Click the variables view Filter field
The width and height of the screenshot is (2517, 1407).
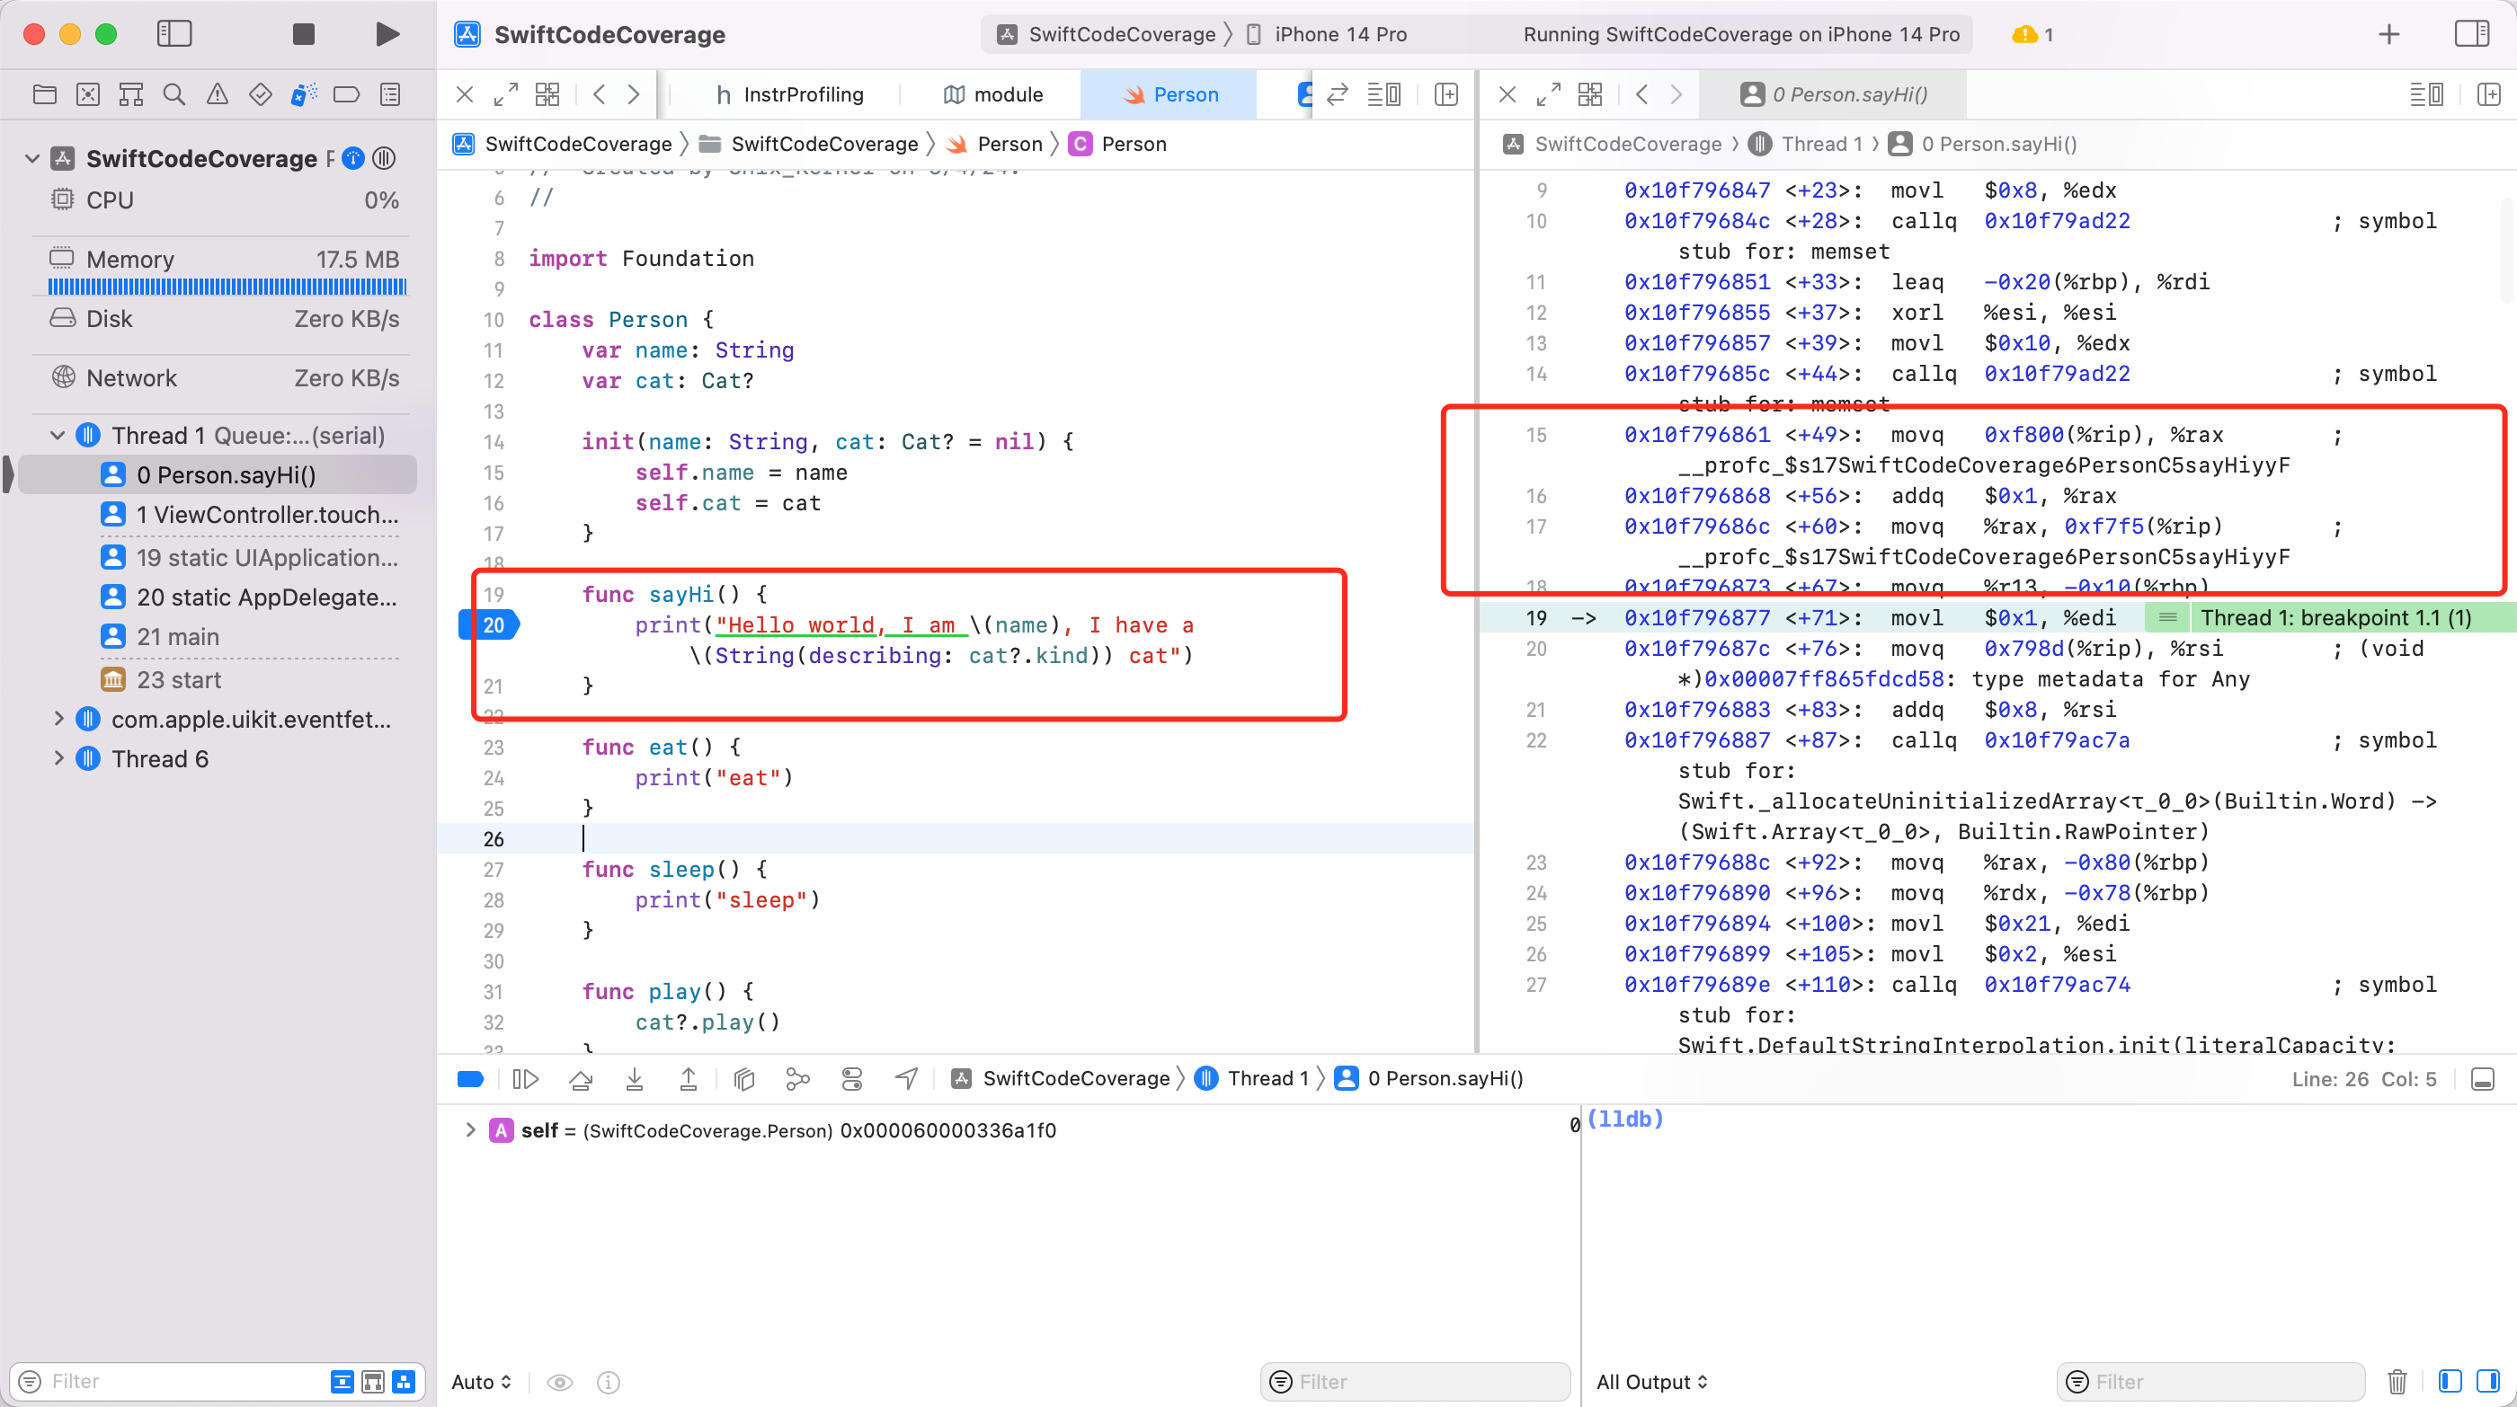1415,1381
